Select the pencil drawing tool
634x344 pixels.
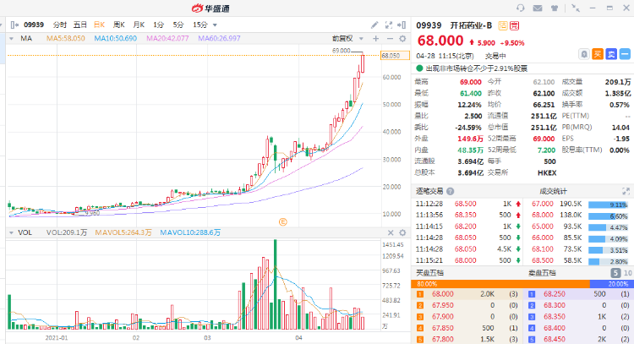(x=374, y=25)
